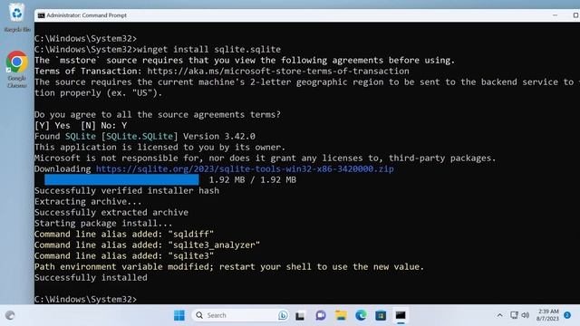The height and width of the screenshot is (326, 580).
Task: Click '[Y] Yes [N] No: Y' prompt line
Action: [81, 126]
